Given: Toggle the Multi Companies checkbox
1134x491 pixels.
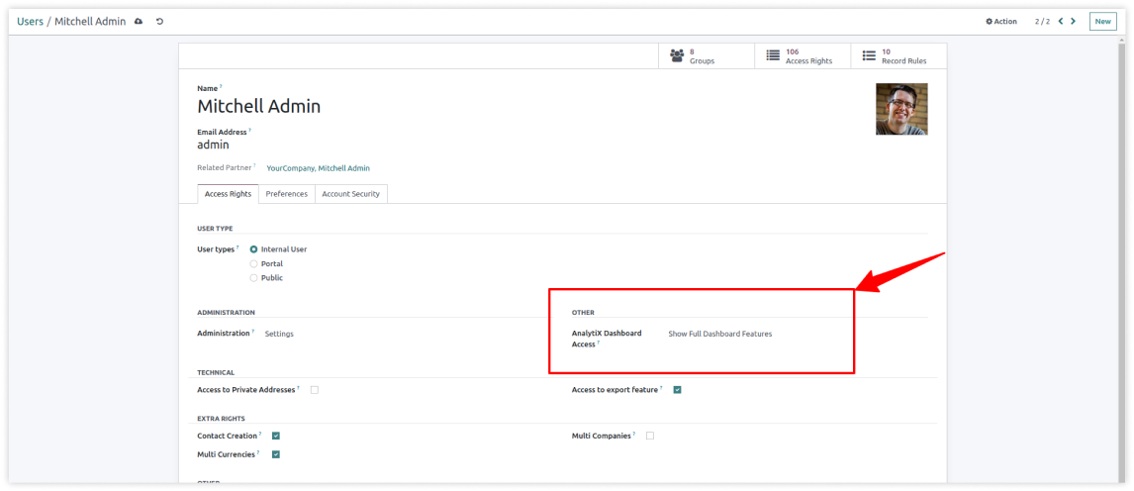Looking at the screenshot, I should point(650,436).
